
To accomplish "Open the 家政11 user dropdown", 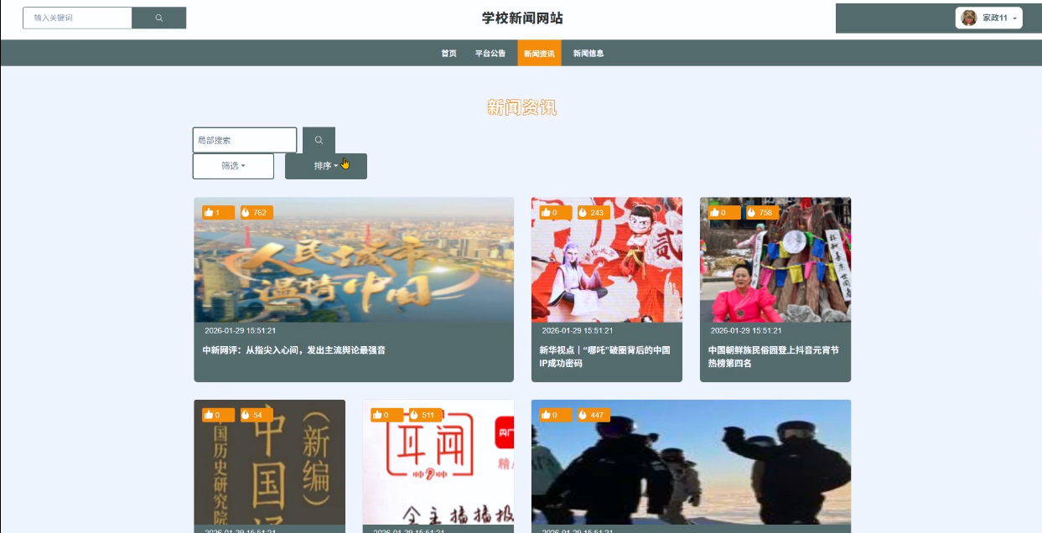I will [x=989, y=18].
